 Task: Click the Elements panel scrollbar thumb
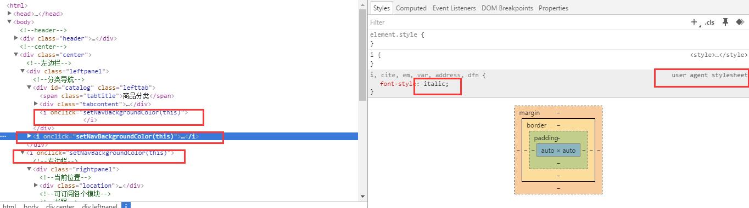(362, 55)
